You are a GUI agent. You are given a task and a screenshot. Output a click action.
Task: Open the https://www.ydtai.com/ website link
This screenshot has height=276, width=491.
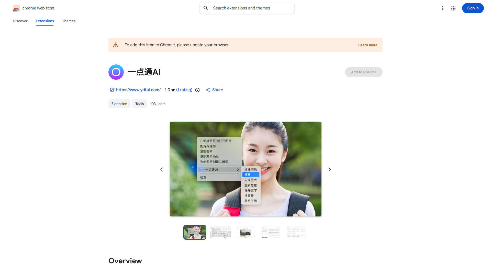pos(138,90)
